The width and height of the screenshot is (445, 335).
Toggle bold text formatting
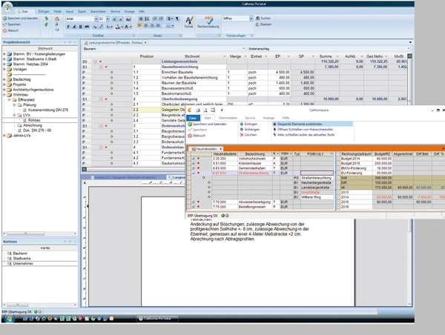pyautogui.click(x=69, y=27)
